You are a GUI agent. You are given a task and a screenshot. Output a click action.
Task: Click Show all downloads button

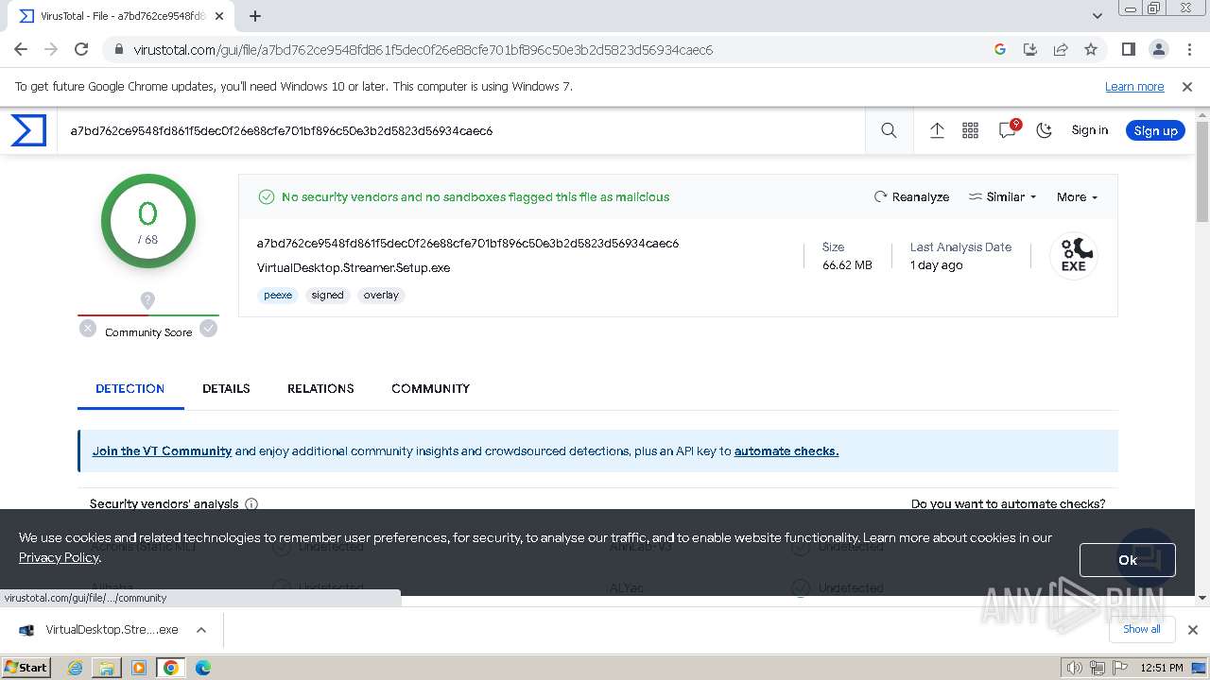point(1142,629)
